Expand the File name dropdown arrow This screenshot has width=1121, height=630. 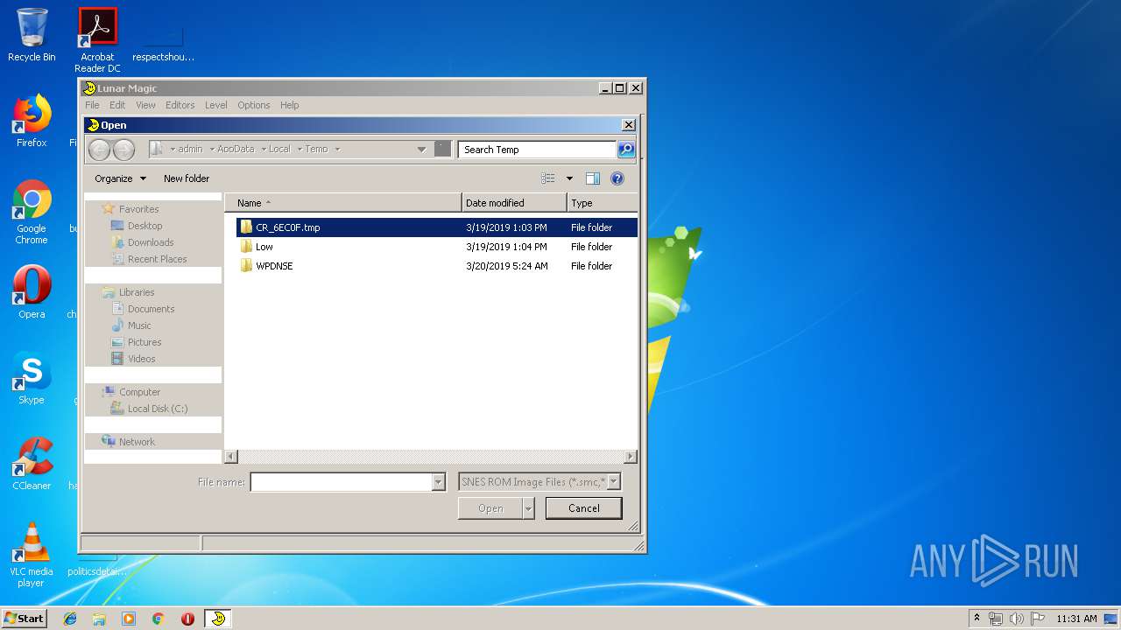(439, 482)
